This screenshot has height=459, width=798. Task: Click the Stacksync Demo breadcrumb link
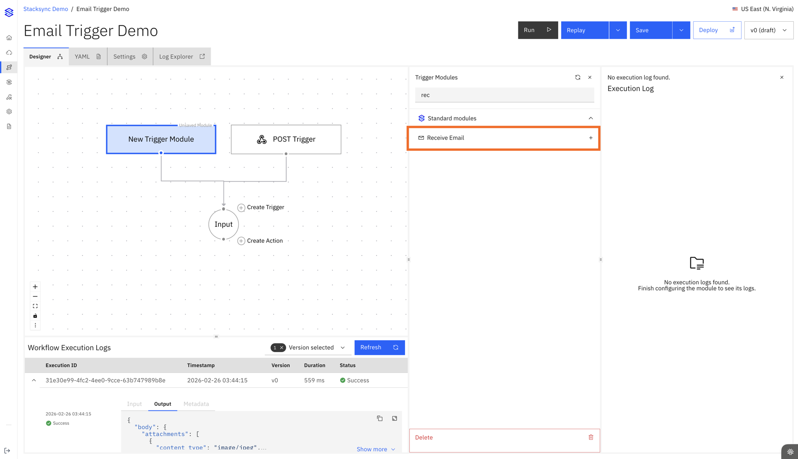(x=46, y=9)
